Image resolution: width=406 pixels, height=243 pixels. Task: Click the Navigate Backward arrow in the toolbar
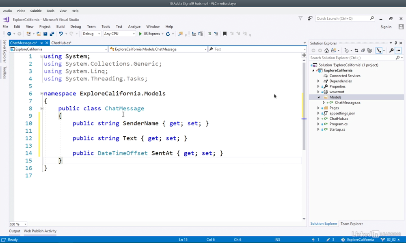pyautogui.click(x=9, y=34)
